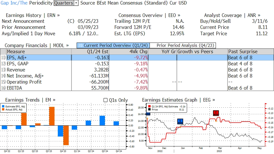Click the blue Estimate EPS legend swatch
Viewport: 274px width, 154px height.
pos(3,106)
